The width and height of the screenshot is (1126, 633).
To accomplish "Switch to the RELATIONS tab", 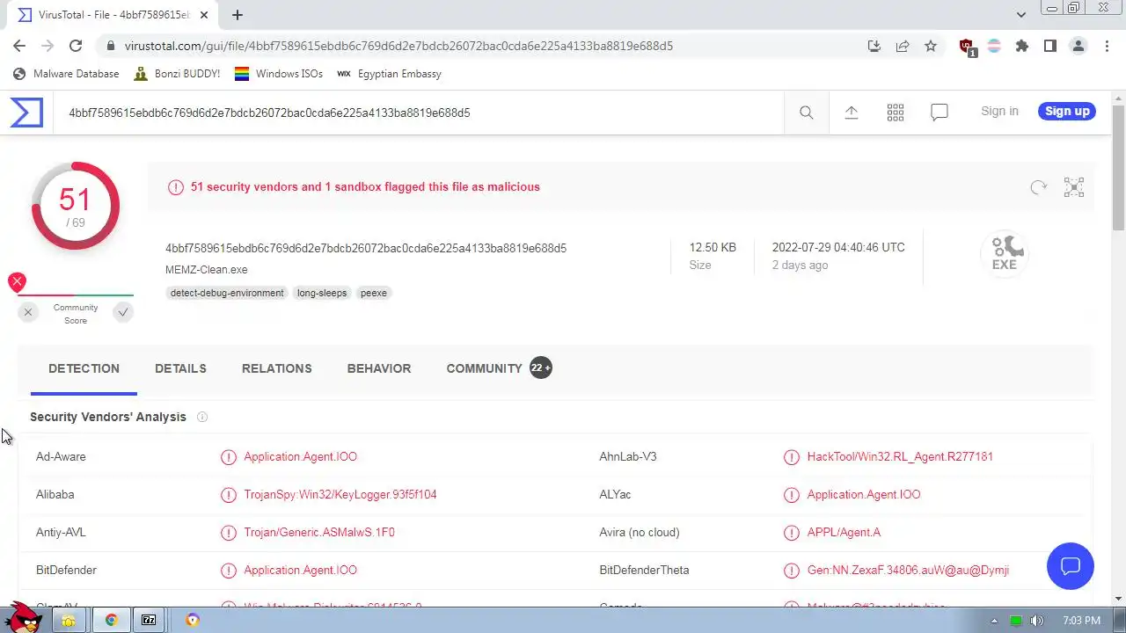I will click(277, 368).
